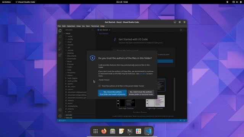244x137 pixels.
Task: Launch Firefox from the dock
Action: [104, 131]
